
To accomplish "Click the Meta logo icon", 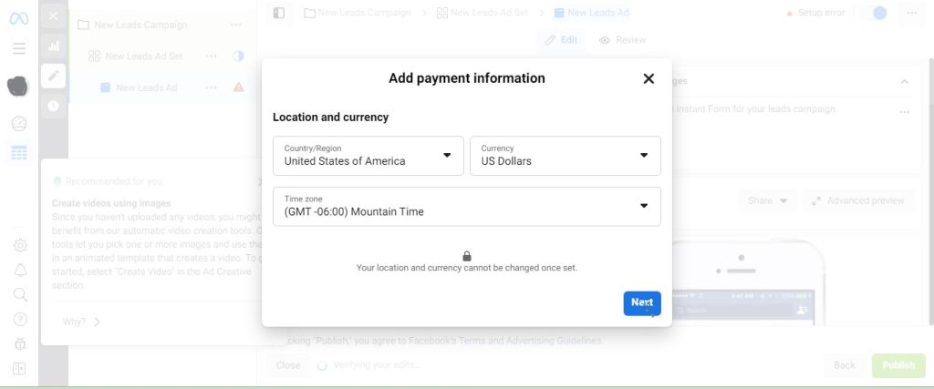I will coord(18,18).
